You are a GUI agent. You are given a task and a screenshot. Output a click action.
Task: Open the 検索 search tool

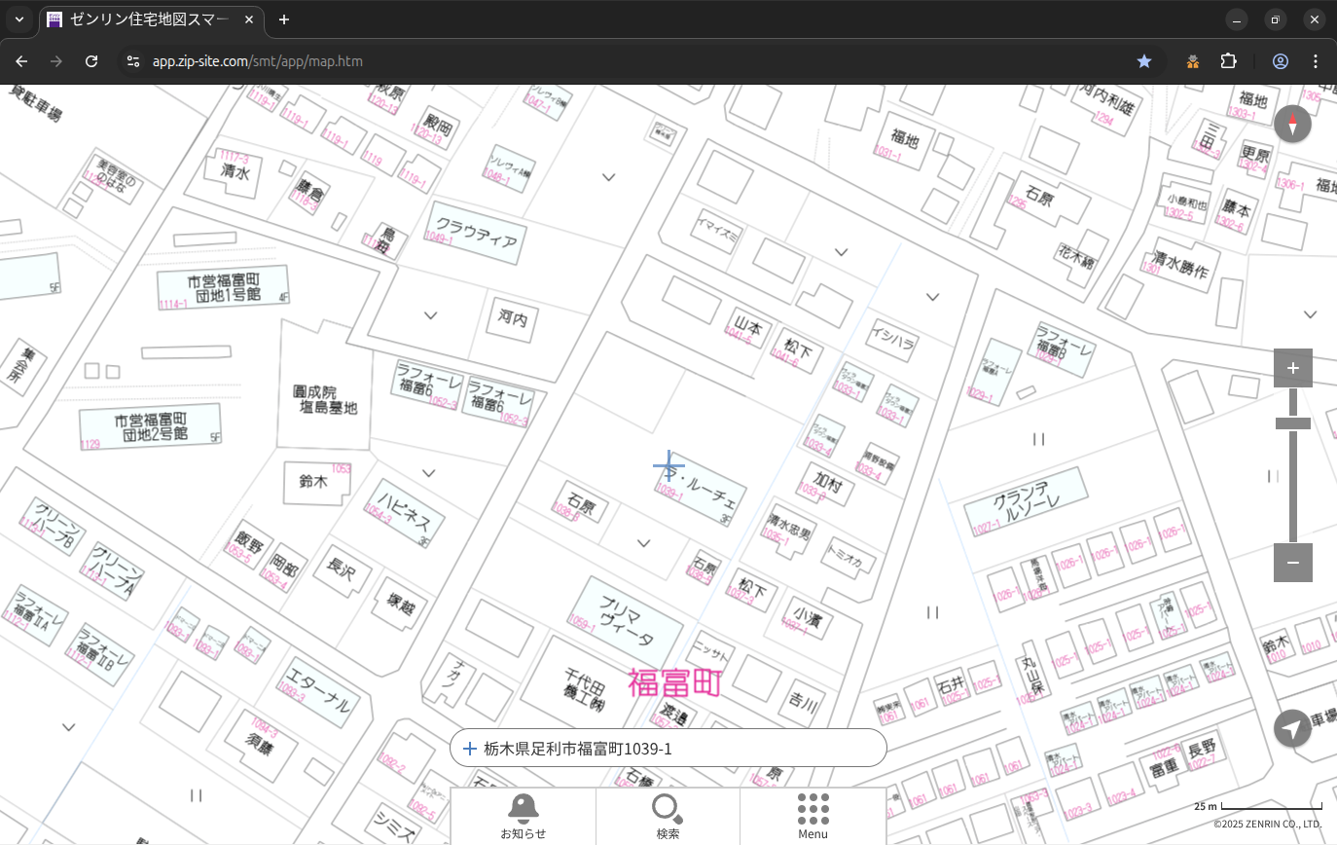pyautogui.click(x=668, y=816)
